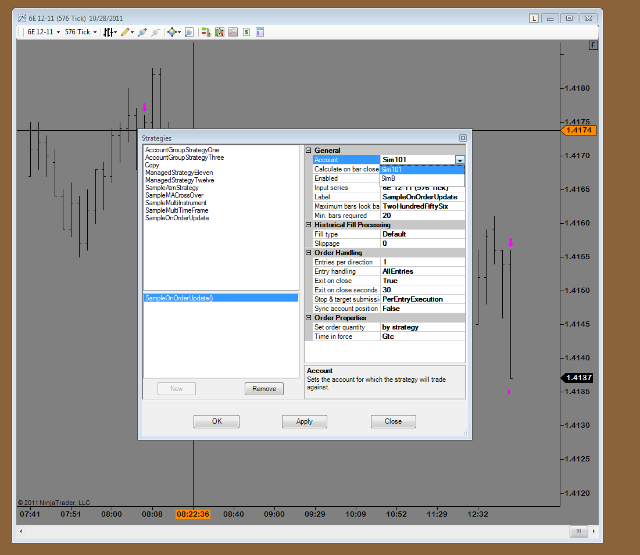
Task: Open the 576 Tick interval dropdown
Action: pos(80,32)
